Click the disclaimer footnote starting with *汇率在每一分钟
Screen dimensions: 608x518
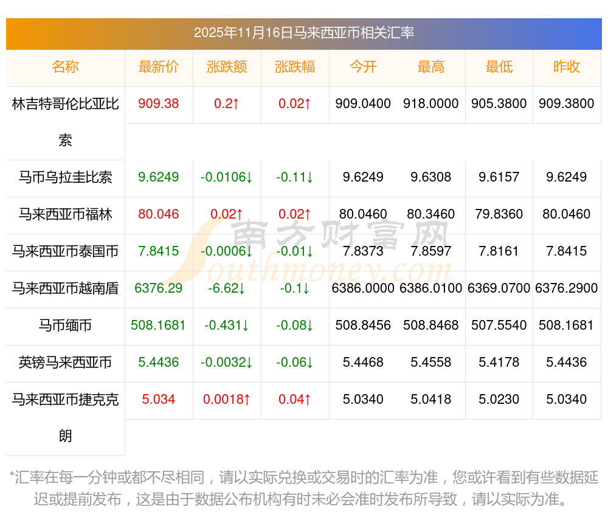tap(304, 488)
